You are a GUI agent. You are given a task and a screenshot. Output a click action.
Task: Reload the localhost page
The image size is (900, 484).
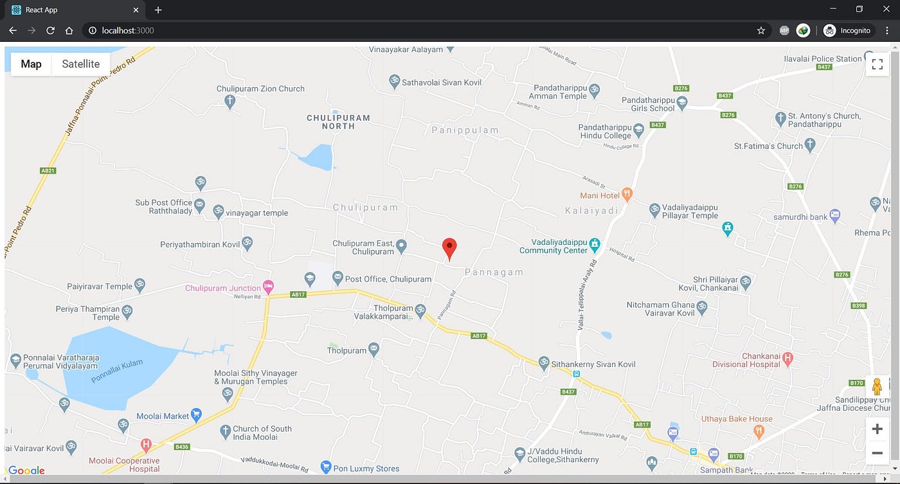click(50, 30)
